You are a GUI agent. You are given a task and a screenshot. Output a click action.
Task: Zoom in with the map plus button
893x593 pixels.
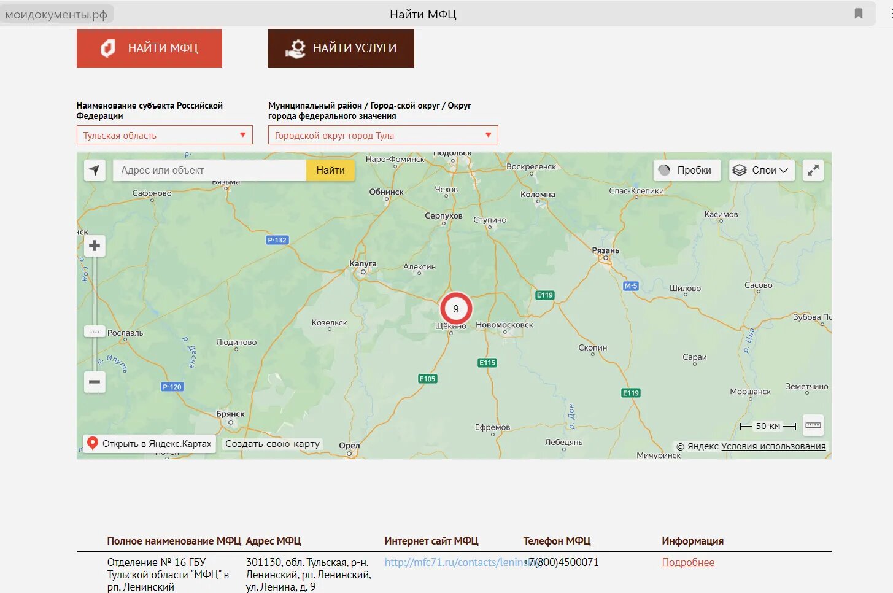[x=95, y=246]
